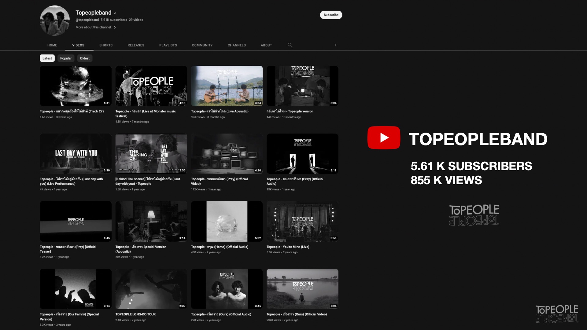The image size is (587, 330).
Task: Click the 0:45 duration badge
Action: pyautogui.click(x=106, y=238)
